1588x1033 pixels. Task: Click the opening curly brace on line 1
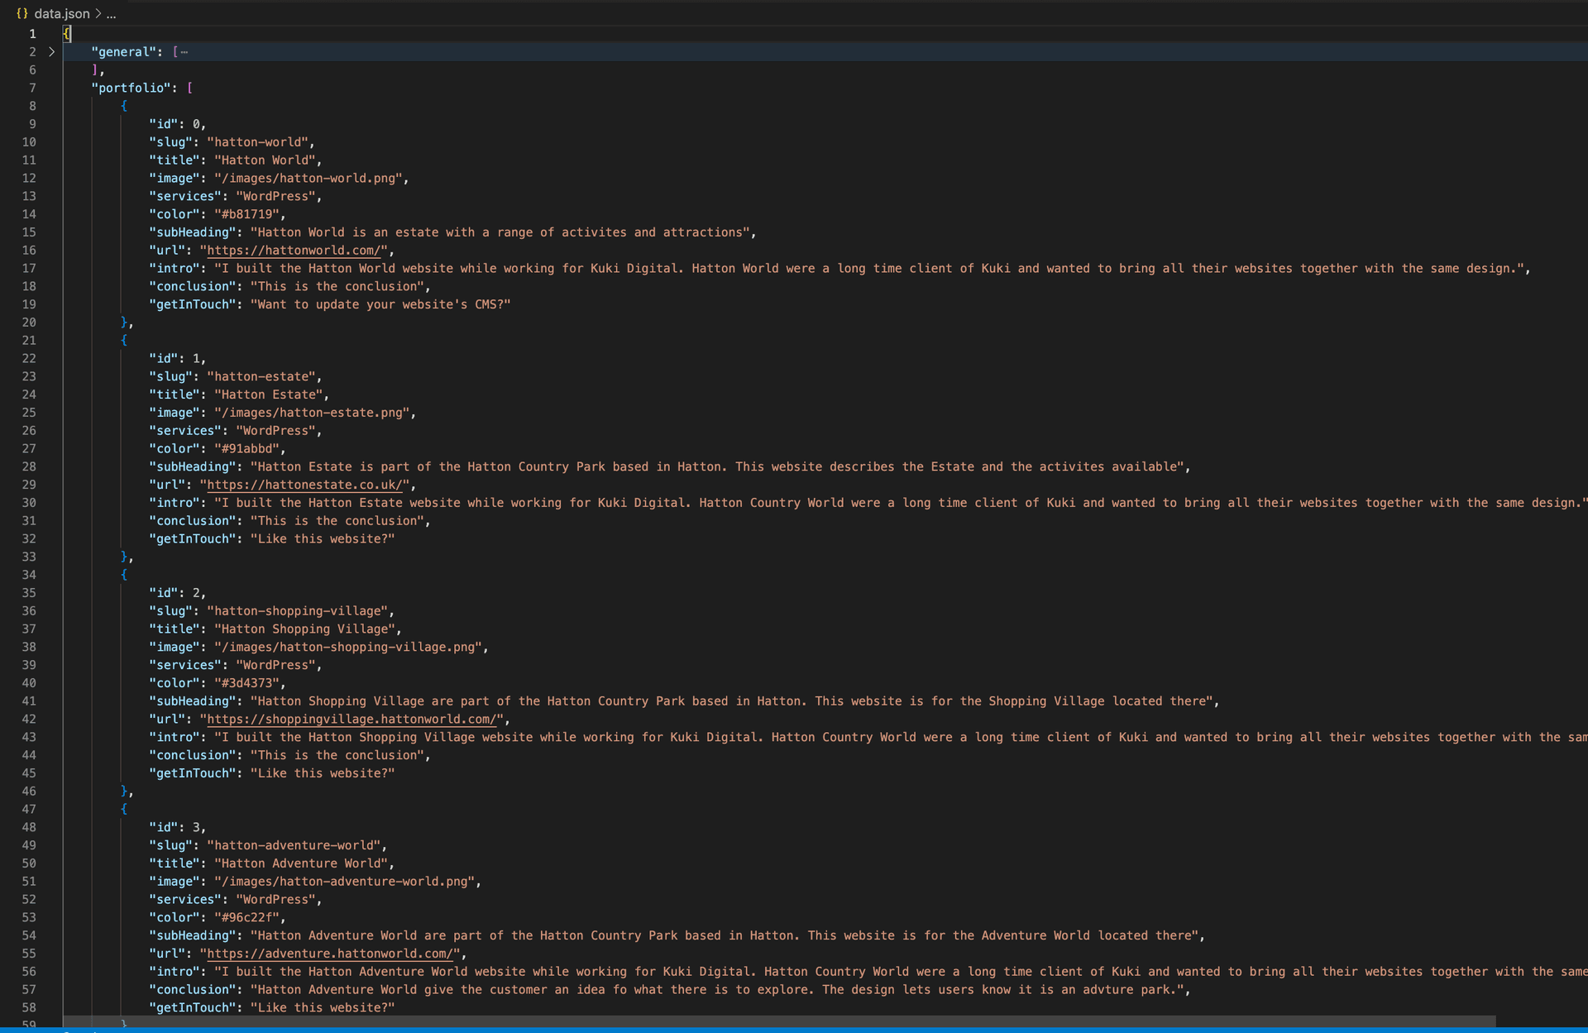point(67,34)
